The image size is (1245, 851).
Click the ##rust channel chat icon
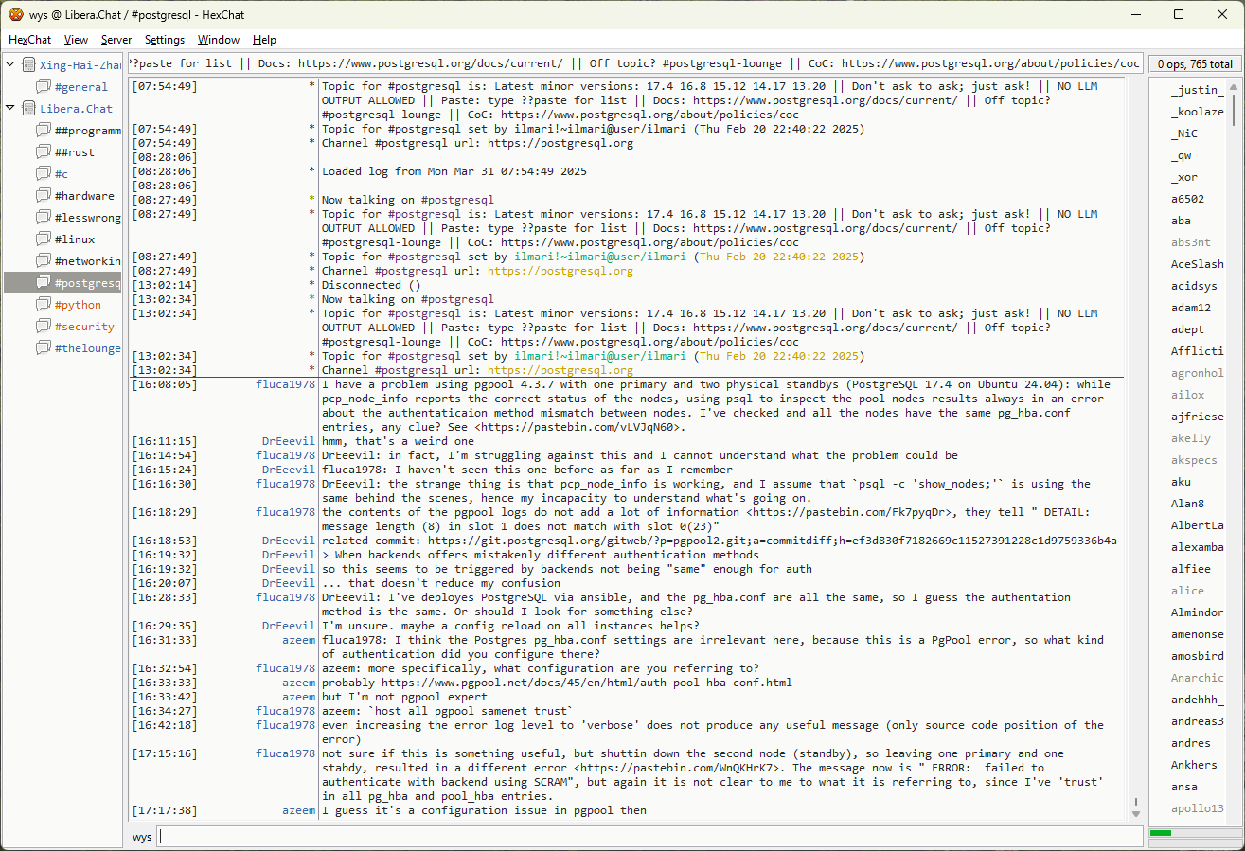click(43, 152)
